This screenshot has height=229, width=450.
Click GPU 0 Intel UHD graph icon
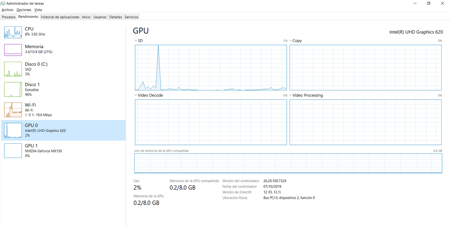[13, 130]
